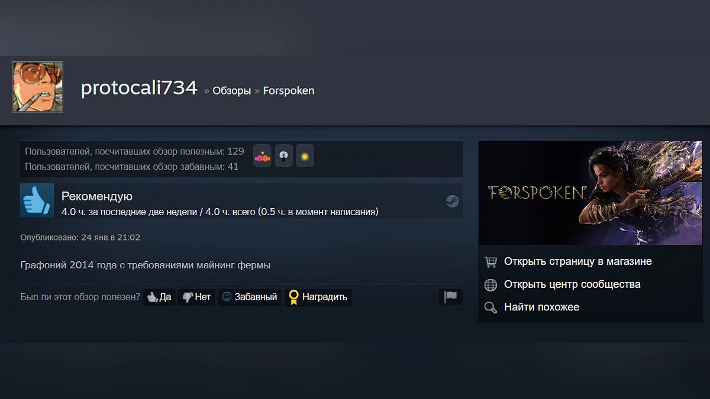Click Открыть центр сообщества link
This screenshot has width=710, height=399.
tap(572, 284)
